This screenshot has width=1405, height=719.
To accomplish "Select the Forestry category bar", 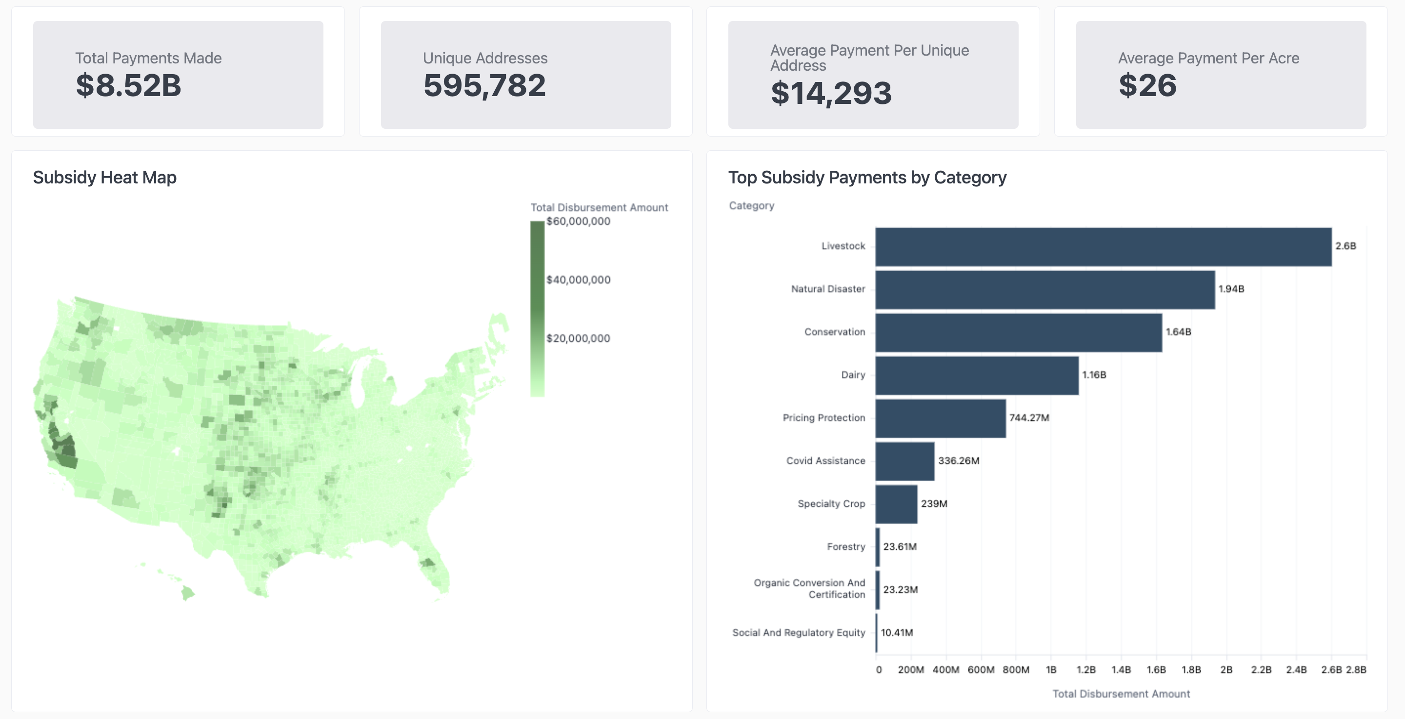I will click(878, 547).
